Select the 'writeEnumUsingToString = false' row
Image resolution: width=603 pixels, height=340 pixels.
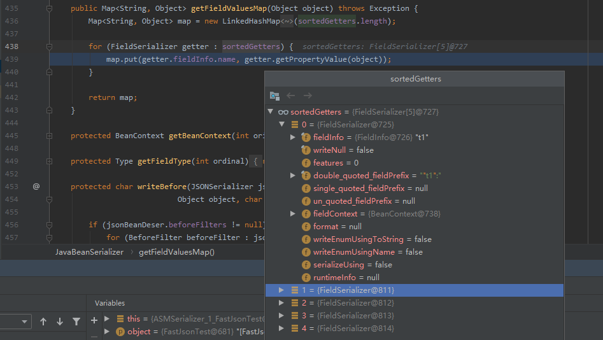415,239
